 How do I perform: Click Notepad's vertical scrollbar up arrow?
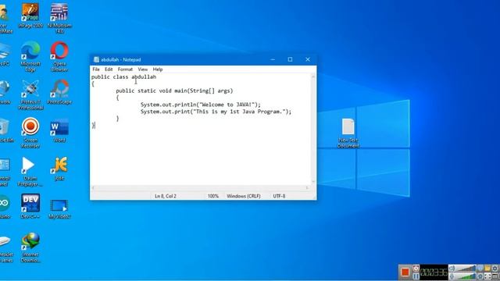(313, 76)
